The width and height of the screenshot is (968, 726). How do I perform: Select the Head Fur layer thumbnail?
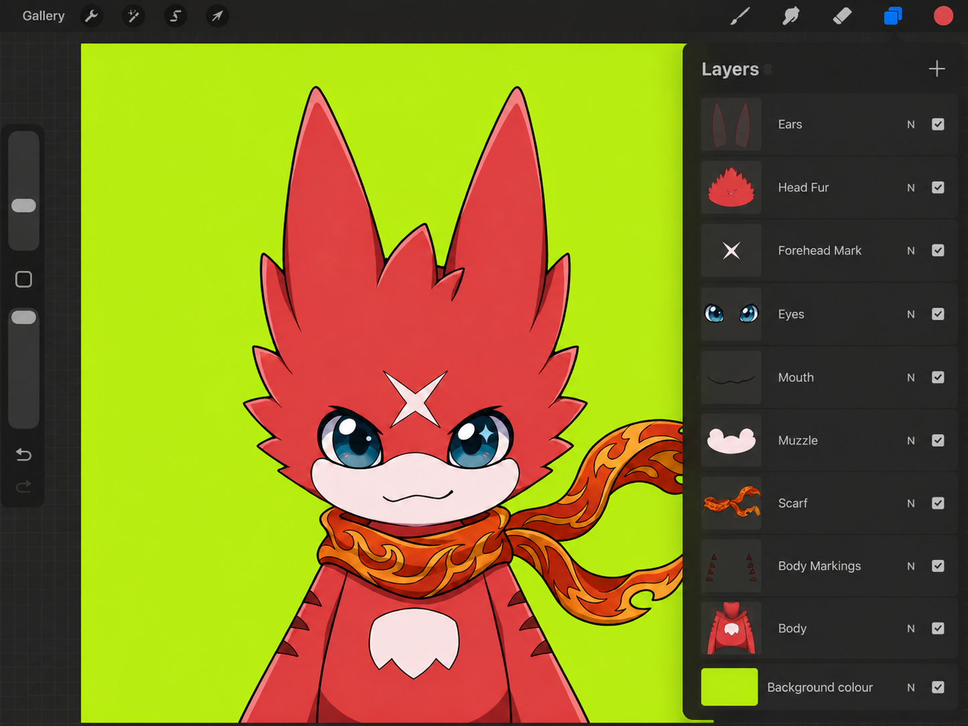[x=731, y=187]
